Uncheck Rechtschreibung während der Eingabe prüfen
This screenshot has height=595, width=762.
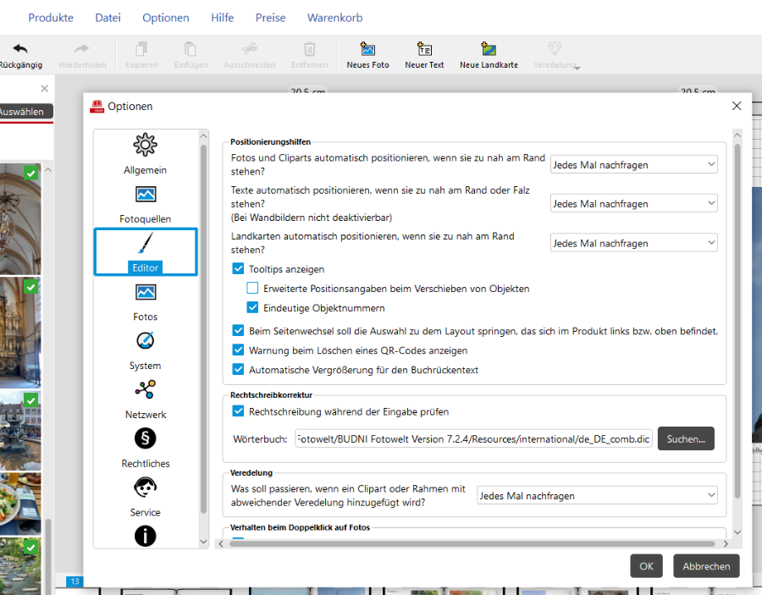tap(239, 412)
